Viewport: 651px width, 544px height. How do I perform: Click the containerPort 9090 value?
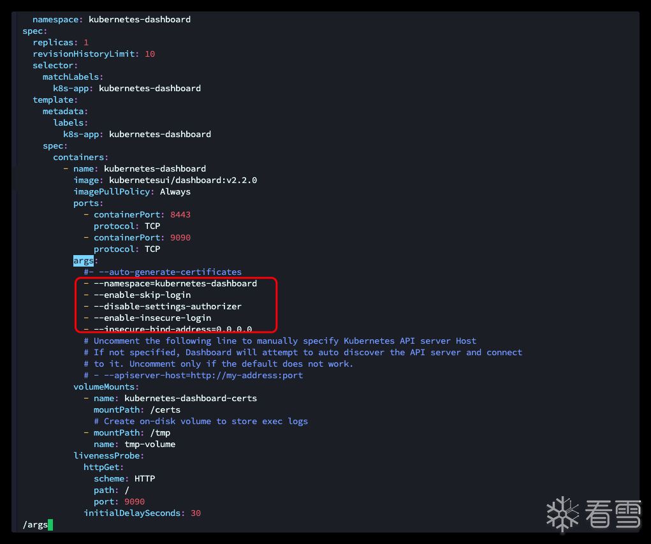point(180,237)
